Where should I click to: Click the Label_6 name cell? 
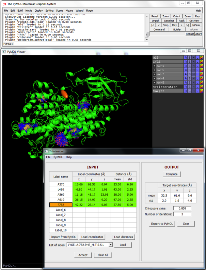(x=61, y=210)
